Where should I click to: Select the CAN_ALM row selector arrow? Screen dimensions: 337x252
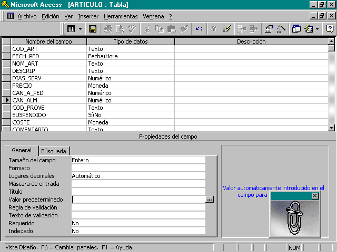pyautogui.click(x=6, y=100)
